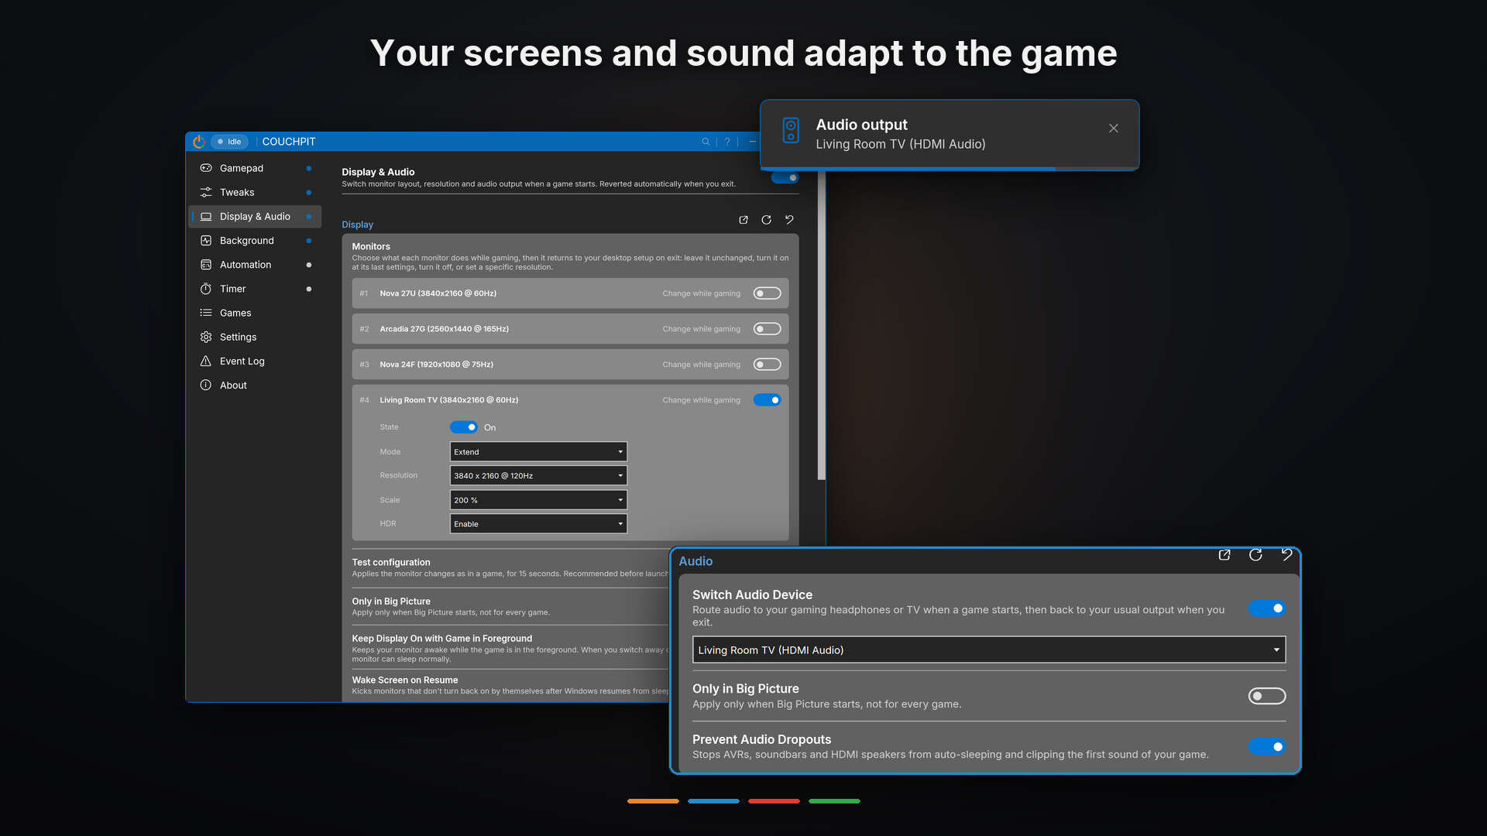The image size is (1487, 836).
Task: Enable change while gaming for Nova 24F
Action: [x=768, y=365]
